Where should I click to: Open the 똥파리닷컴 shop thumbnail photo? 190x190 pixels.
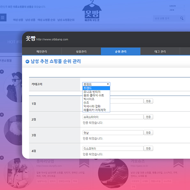click(x=19, y=173)
